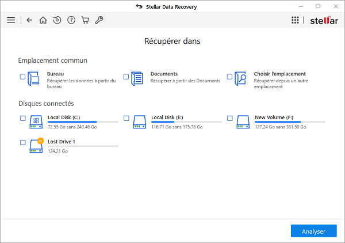Tick the Documents checkbox
The height and width of the screenshot is (243, 345).
[126, 77]
